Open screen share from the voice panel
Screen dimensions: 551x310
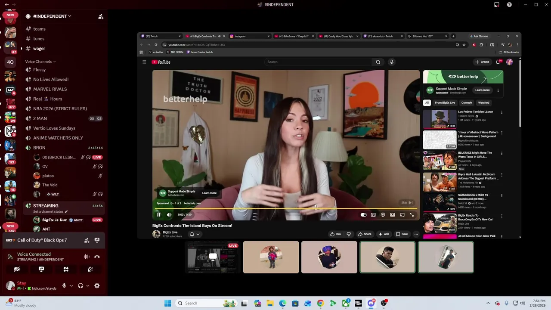(41, 269)
